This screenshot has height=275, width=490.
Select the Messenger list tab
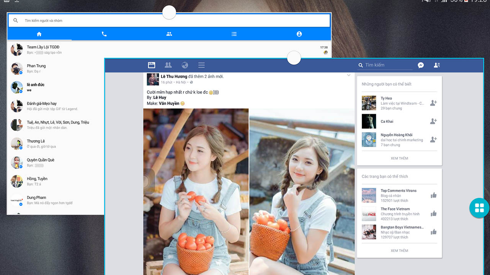[x=234, y=34]
